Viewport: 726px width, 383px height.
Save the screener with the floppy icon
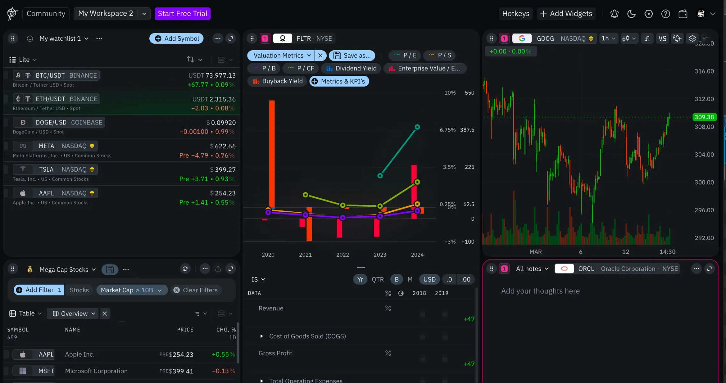point(110,270)
